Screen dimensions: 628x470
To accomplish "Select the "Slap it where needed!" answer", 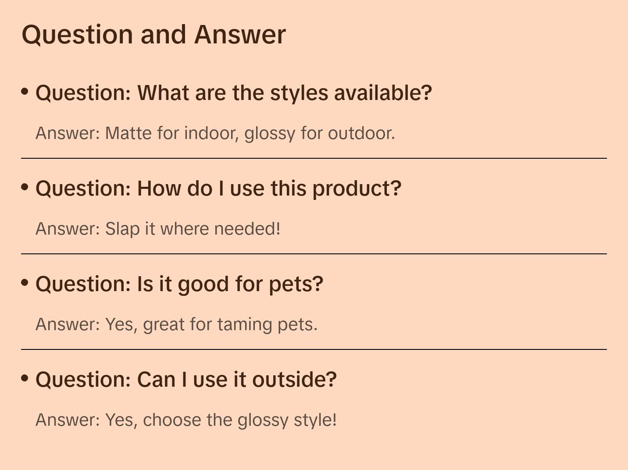I will point(158,229).
